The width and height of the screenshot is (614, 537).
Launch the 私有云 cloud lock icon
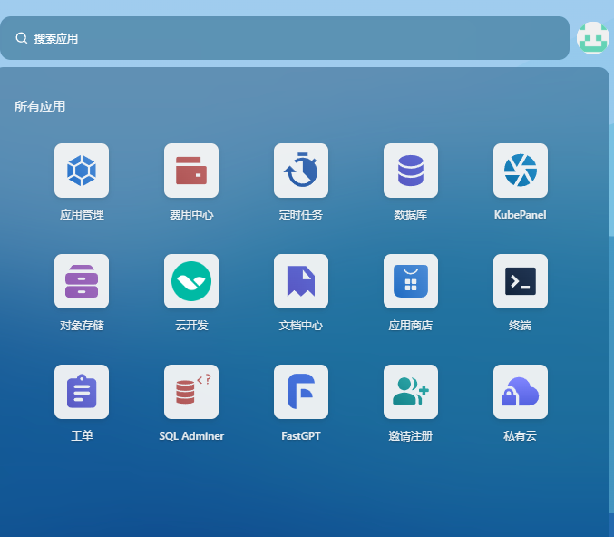521,392
